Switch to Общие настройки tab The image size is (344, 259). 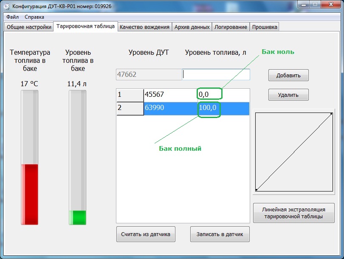click(x=29, y=27)
